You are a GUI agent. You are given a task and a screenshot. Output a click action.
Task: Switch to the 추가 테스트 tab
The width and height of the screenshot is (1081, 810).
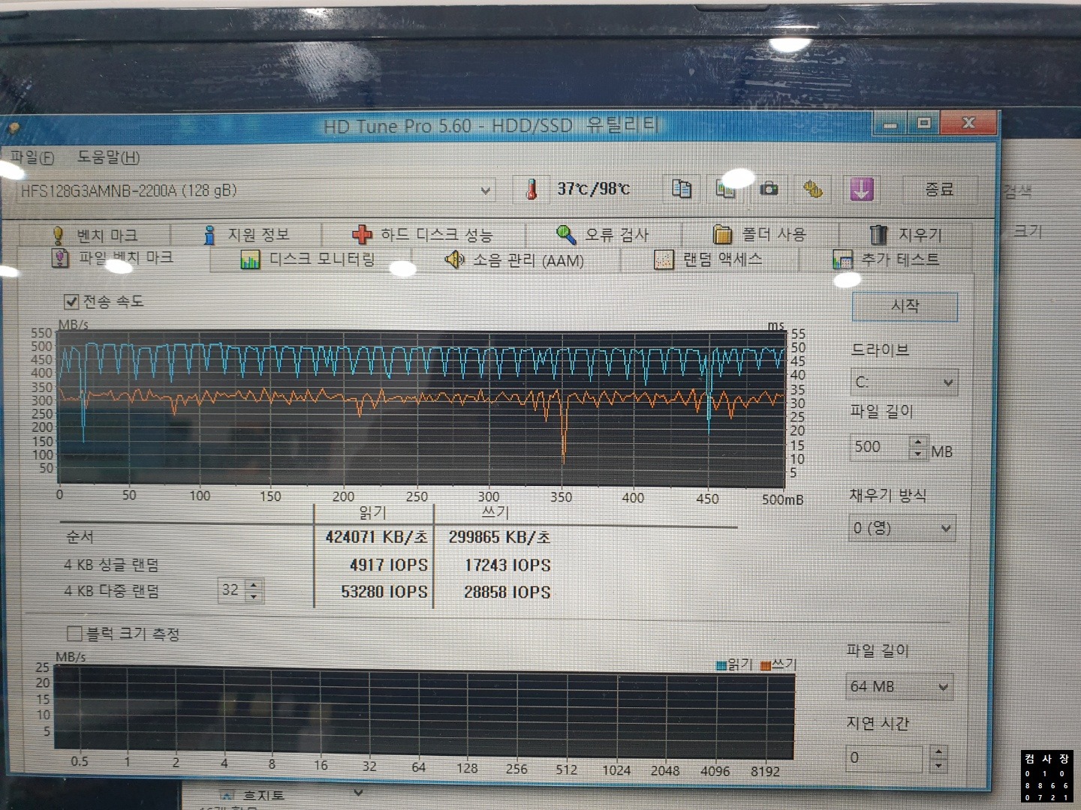(x=887, y=260)
